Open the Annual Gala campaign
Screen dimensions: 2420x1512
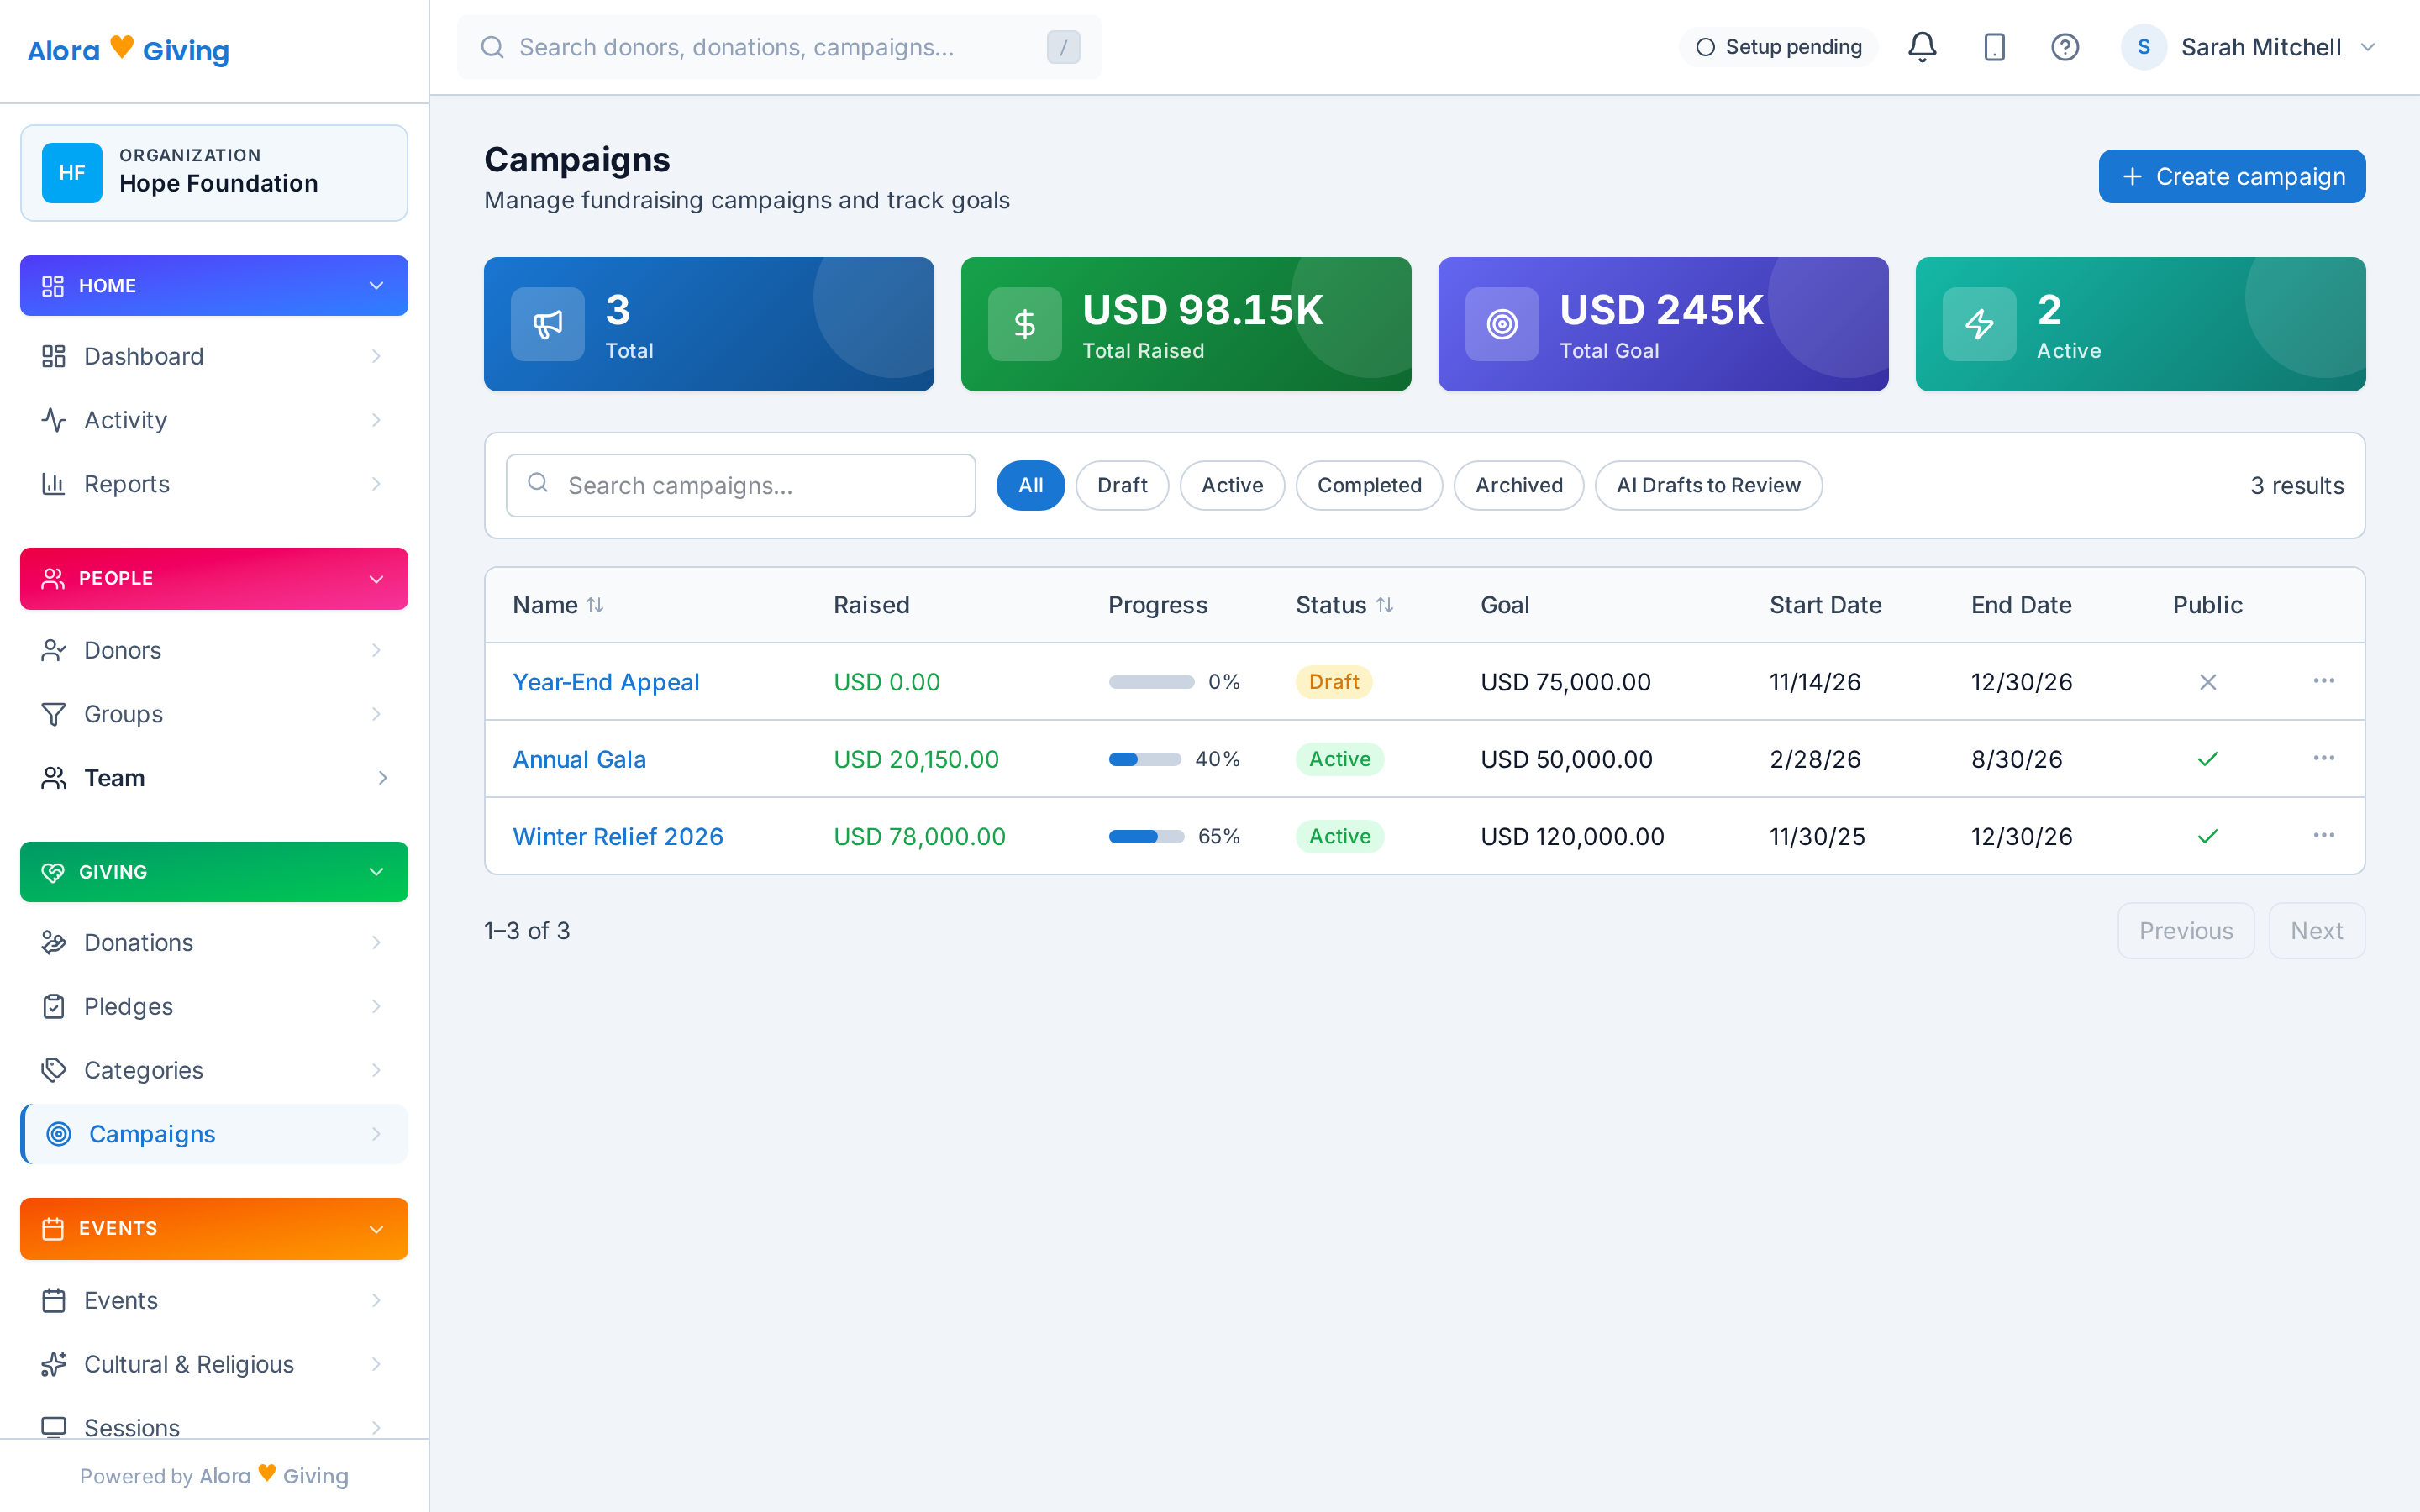pos(579,759)
